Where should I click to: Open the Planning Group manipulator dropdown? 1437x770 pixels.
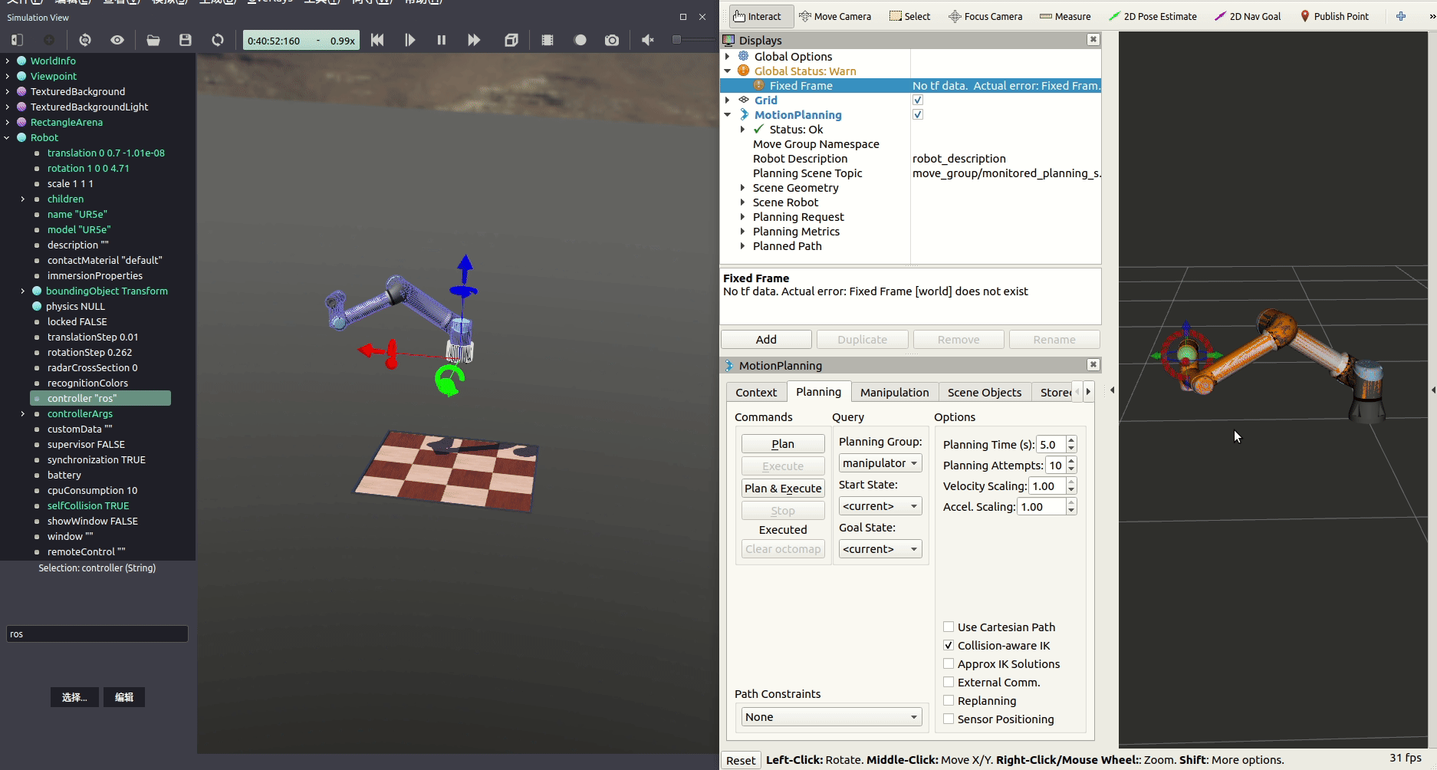[x=880, y=462]
